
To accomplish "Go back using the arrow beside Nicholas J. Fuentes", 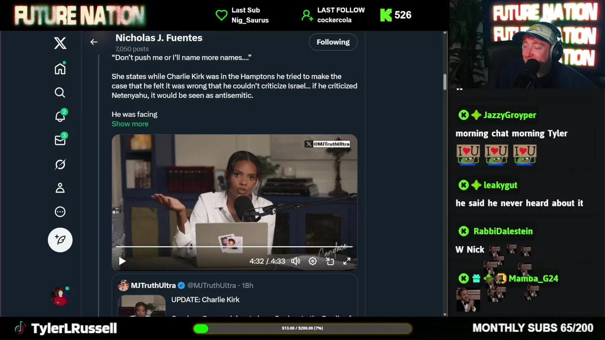I will click(x=94, y=42).
